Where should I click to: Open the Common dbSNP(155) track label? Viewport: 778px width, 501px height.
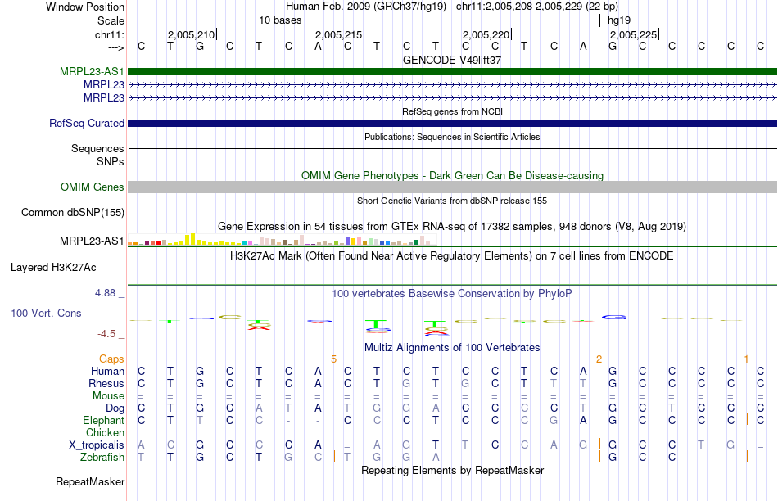pyautogui.click(x=72, y=212)
